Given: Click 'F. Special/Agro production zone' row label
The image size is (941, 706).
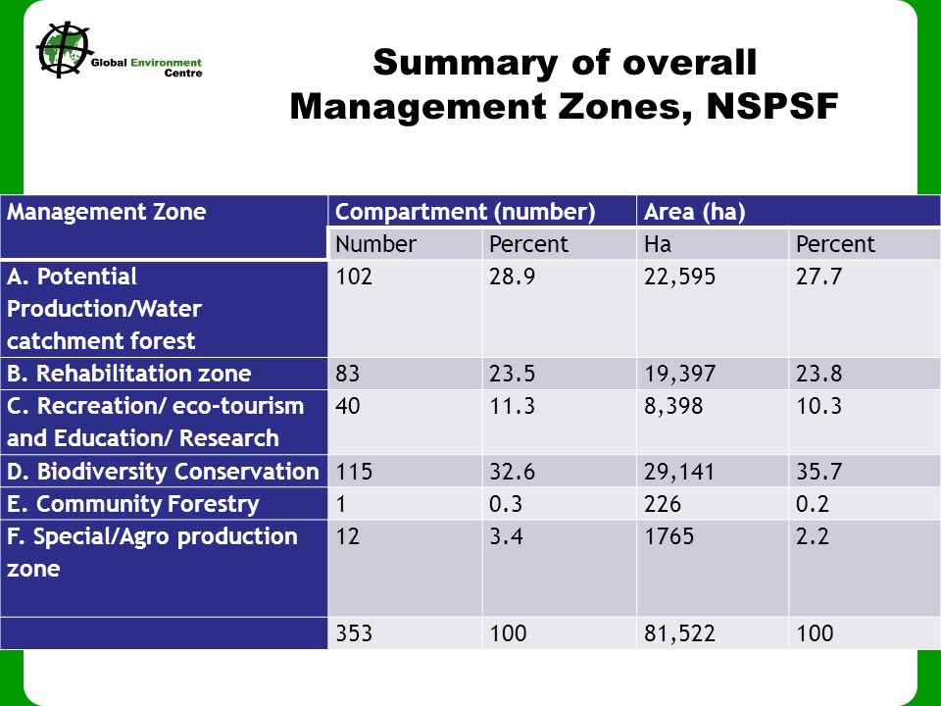Looking at the screenshot, I should click(152, 552).
